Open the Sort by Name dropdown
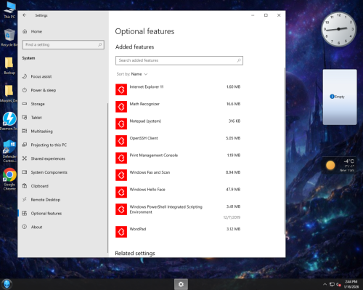Image resolution: width=363 pixels, height=290 pixels. [x=132, y=74]
